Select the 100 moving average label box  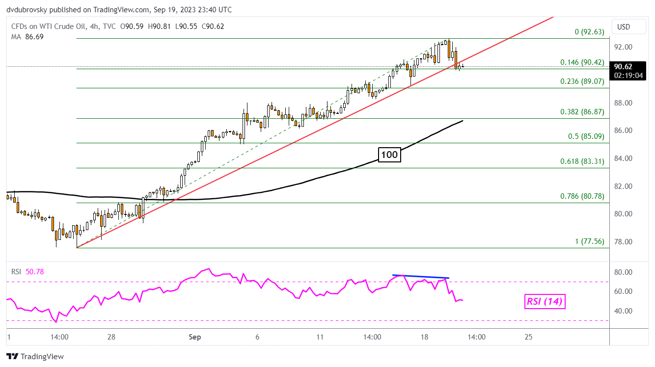(x=389, y=155)
